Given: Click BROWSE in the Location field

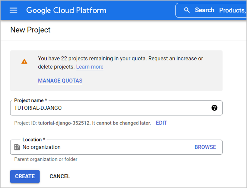Looking at the screenshot, I should coord(205,147).
